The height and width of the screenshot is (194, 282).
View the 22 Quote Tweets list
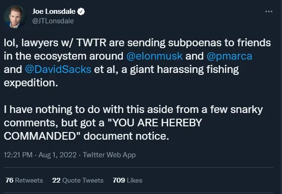(x=78, y=180)
